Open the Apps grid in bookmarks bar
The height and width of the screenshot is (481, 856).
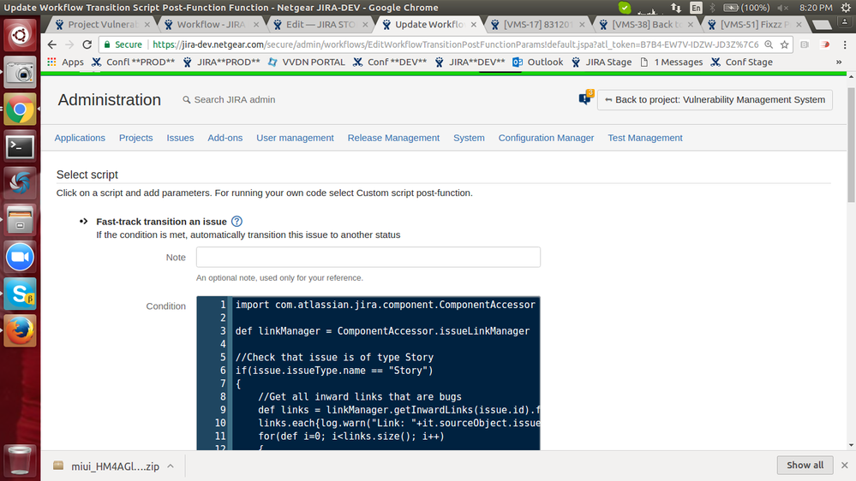[65, 62]
